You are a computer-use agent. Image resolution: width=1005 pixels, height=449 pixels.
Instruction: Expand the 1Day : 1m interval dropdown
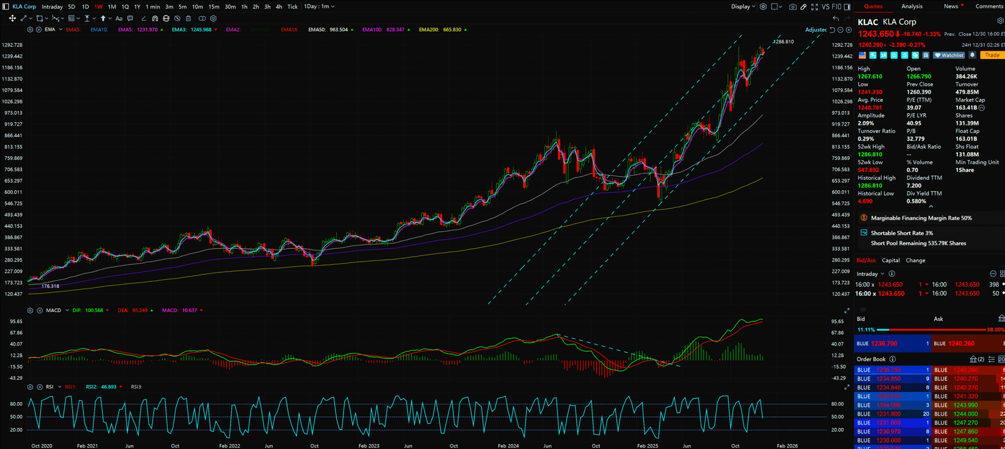pos(319,7)
